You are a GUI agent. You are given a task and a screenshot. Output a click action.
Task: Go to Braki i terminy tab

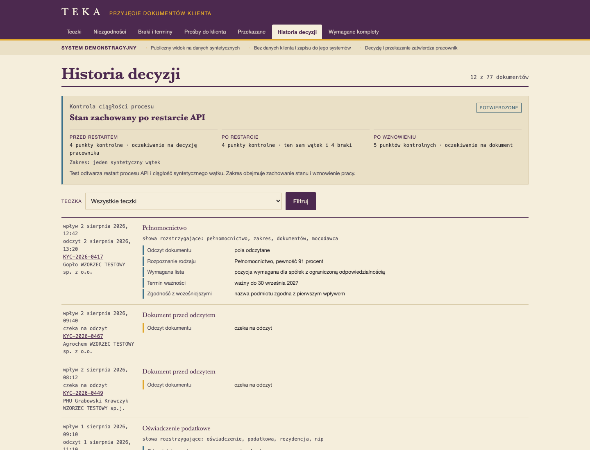155,32
